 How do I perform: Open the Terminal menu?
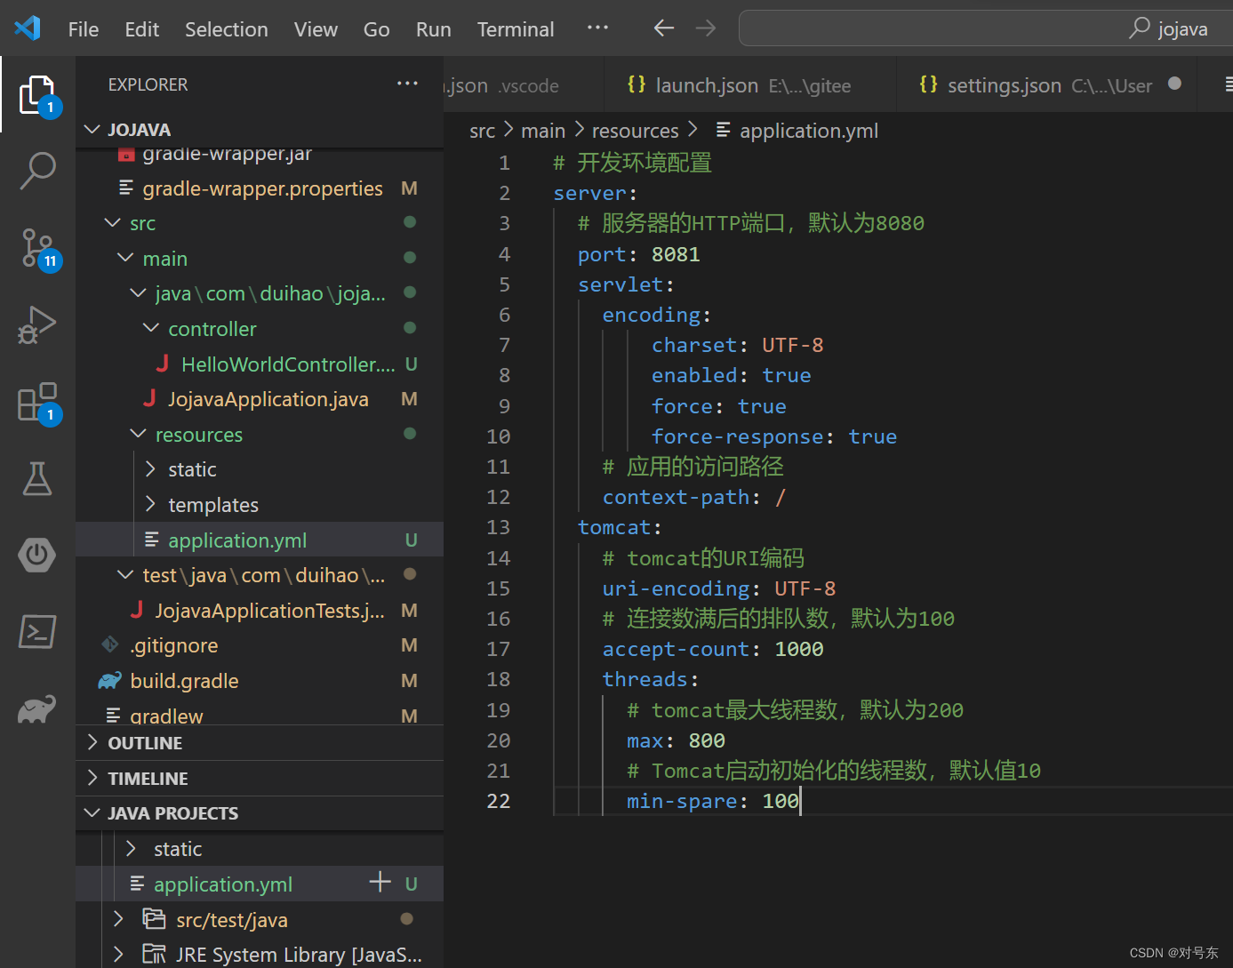coord(516,29)
